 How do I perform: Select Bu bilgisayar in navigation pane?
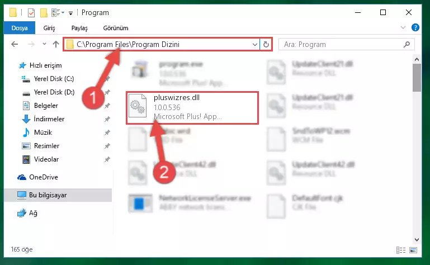coord(58,195)
